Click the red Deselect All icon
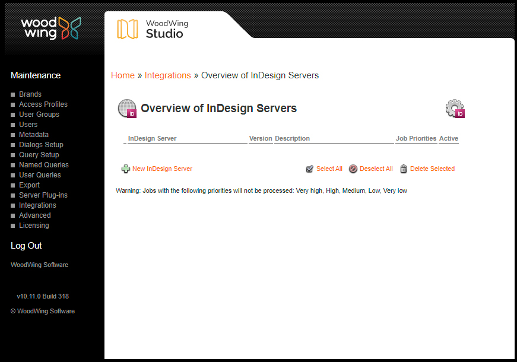The width and height of the screenshot is (517, 362). pyautogui.click(x=353, y=169)
